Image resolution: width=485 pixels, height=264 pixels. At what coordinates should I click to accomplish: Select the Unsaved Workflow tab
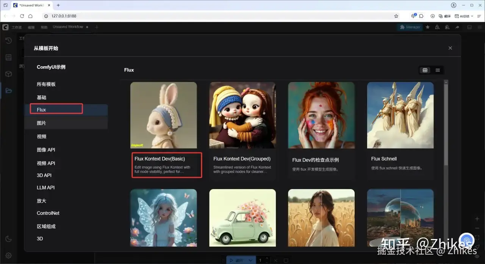point(70,27)
